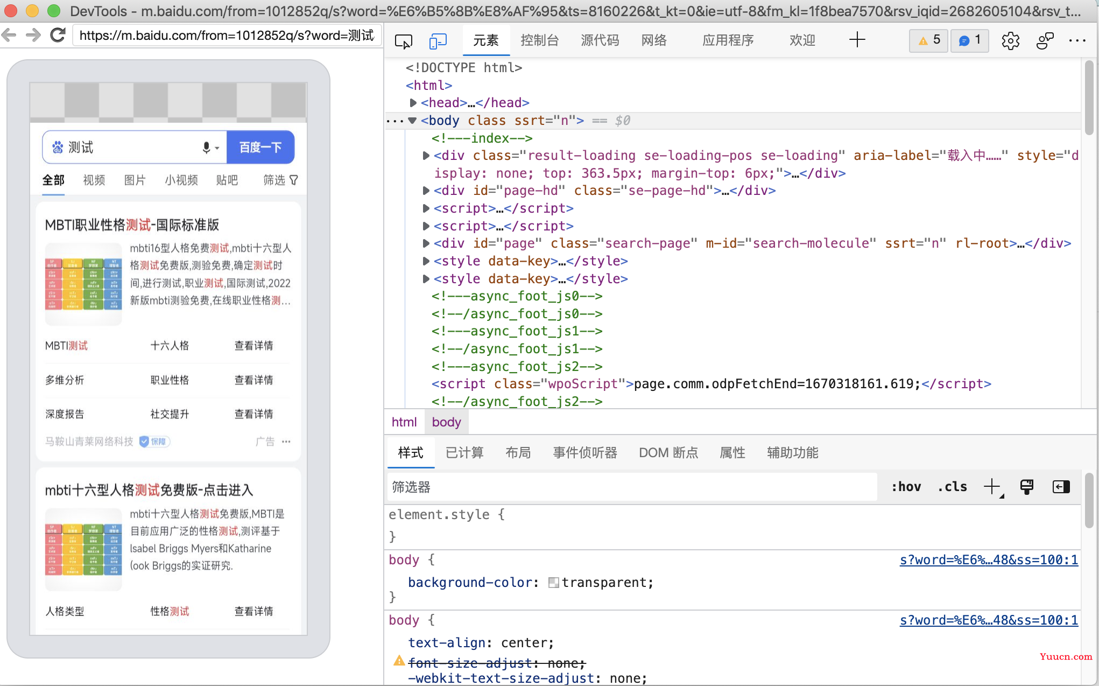1099x686 pixels.
Task: Open the DevTools more options ellipsis menu
Action: click(1077, 41)
